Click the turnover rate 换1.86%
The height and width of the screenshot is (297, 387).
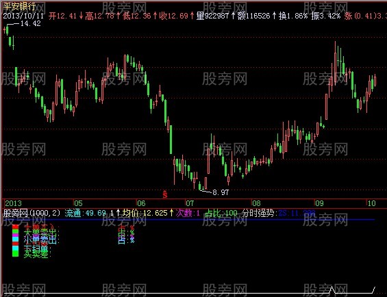[x=293, y=16]
